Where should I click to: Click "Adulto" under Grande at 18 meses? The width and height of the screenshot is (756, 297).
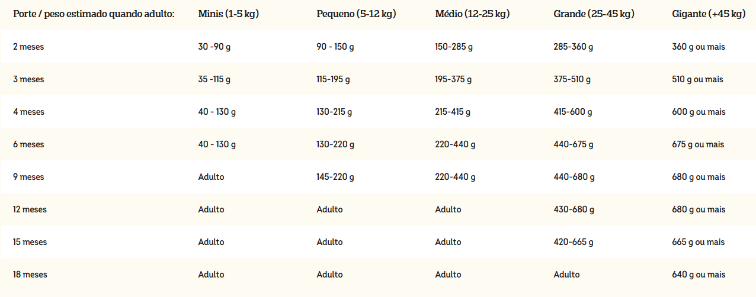566,275
